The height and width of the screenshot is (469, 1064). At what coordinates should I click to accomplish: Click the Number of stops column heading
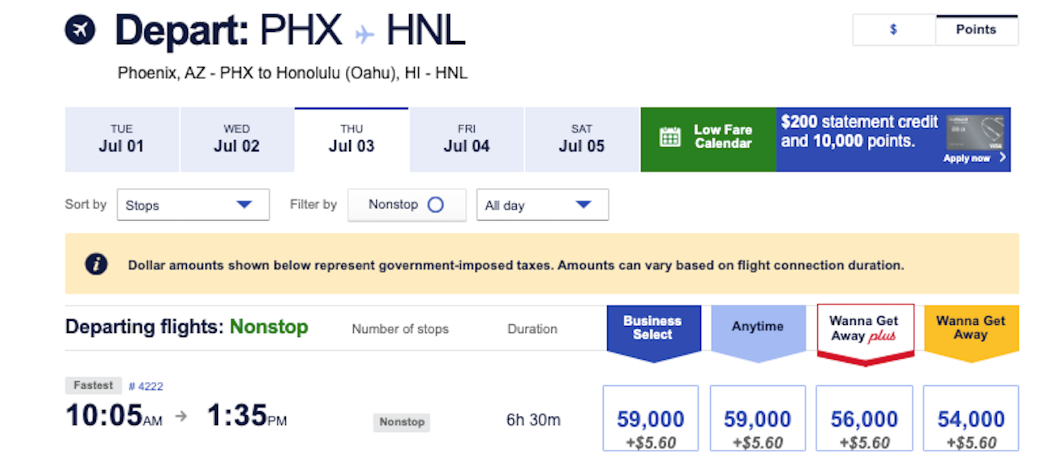tap(400, 329)
